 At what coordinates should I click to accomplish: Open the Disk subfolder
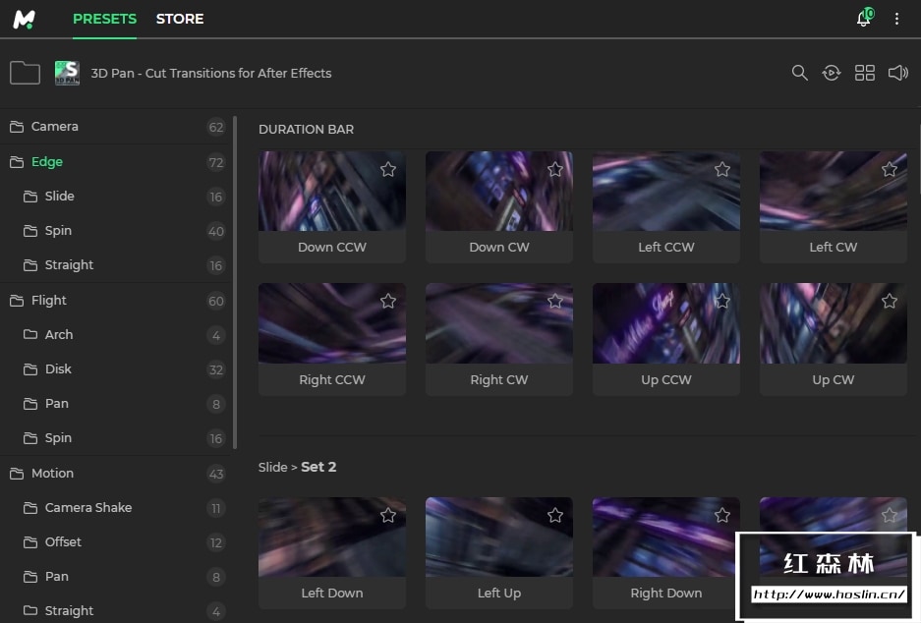[x=116, y=369]
